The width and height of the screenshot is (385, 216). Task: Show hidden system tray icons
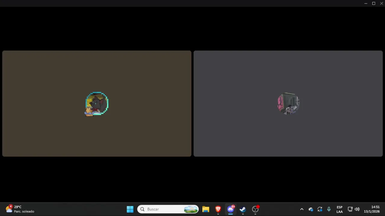(302, 209)
